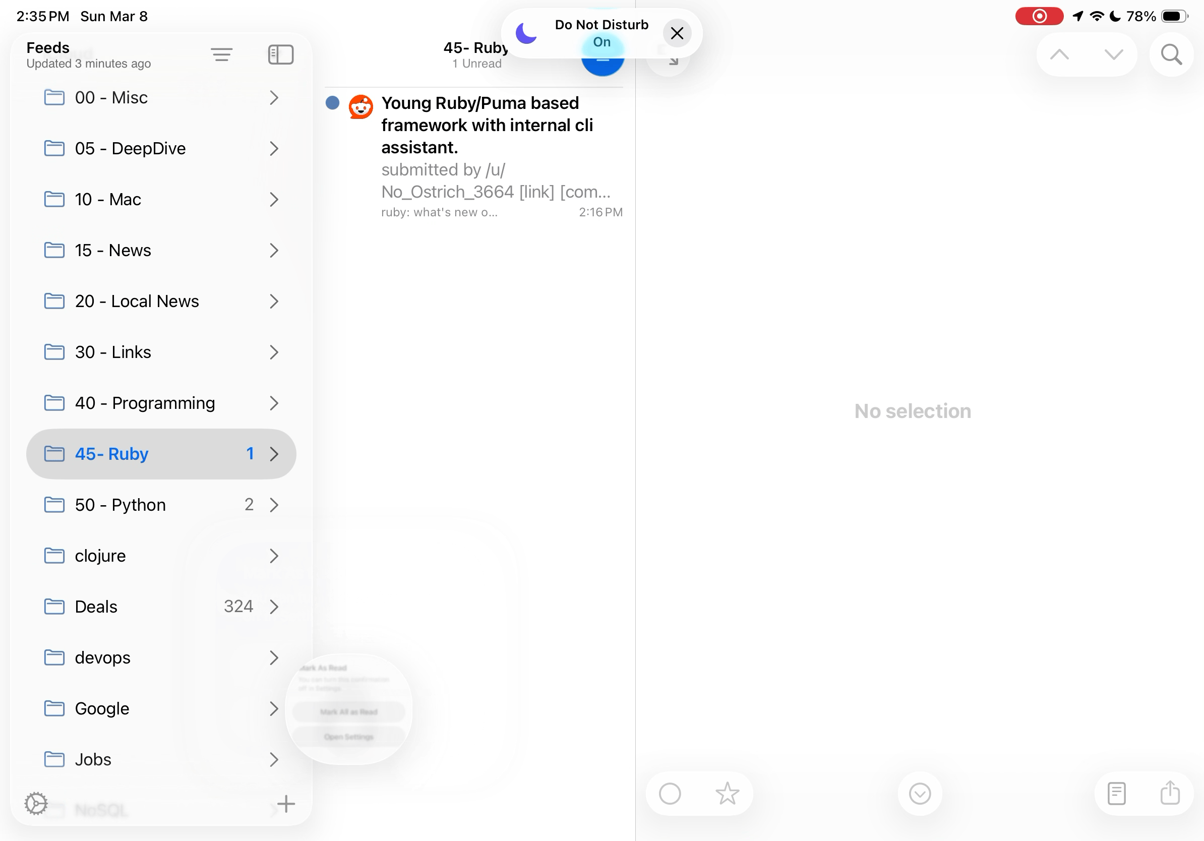The image size is (1204, 841).
Task: Toggle read status circle button
Action: (670, 793)
